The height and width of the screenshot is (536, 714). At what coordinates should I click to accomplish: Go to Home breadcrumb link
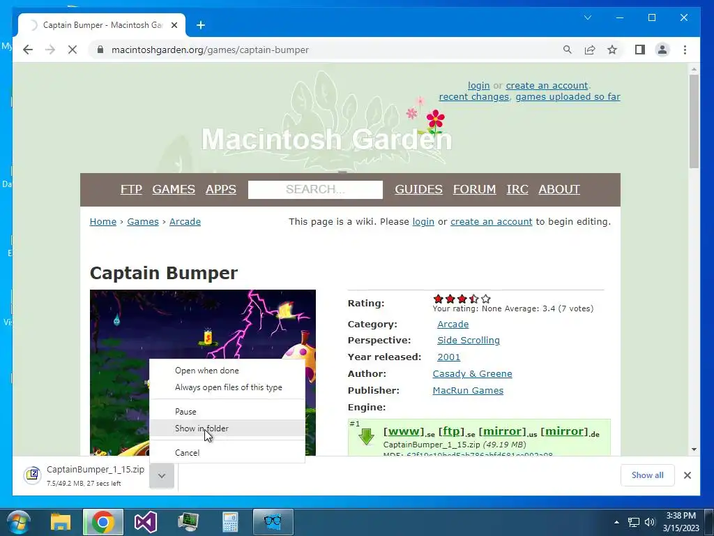tap(103, 221)
